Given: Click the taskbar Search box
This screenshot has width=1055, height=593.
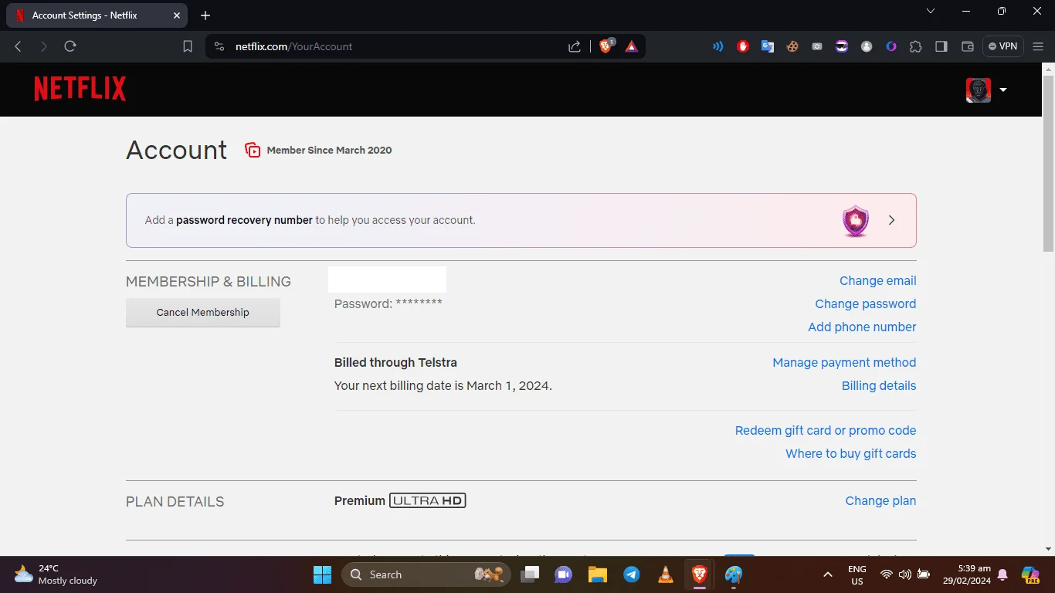Looking at the screenshot, I should [x=426, y=574].
